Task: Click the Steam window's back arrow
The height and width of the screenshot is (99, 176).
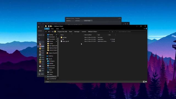Action: (x=39, y=27)
